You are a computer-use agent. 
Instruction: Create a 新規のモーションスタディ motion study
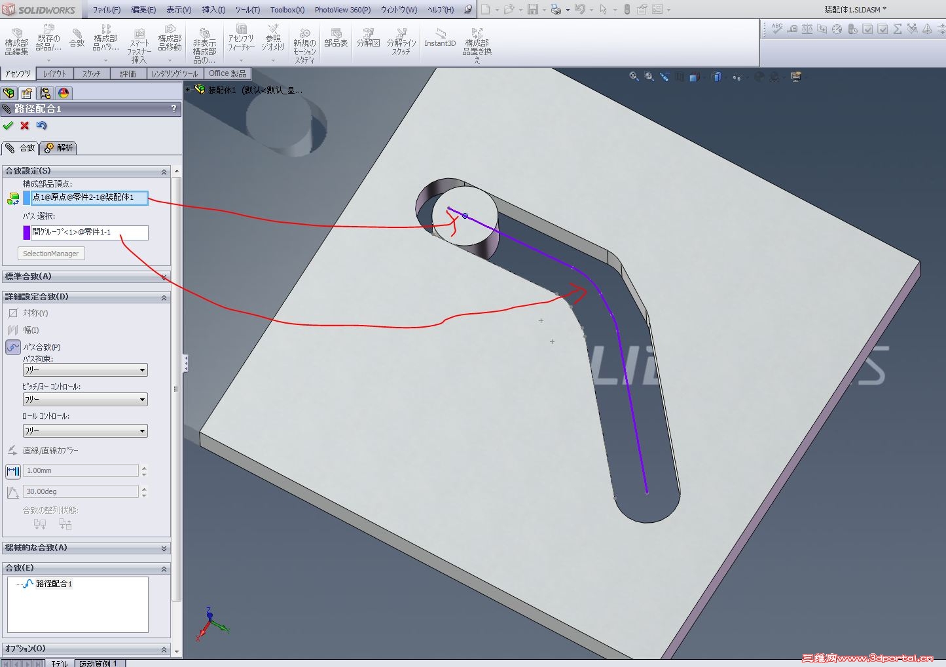[304, 46]
